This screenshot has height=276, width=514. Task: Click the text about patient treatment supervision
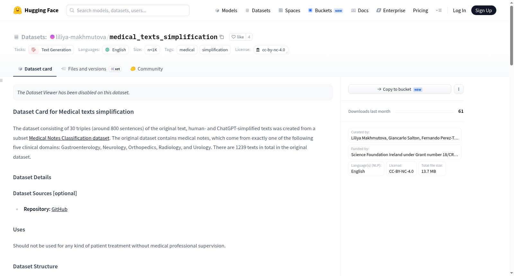[x=119, y=246]
